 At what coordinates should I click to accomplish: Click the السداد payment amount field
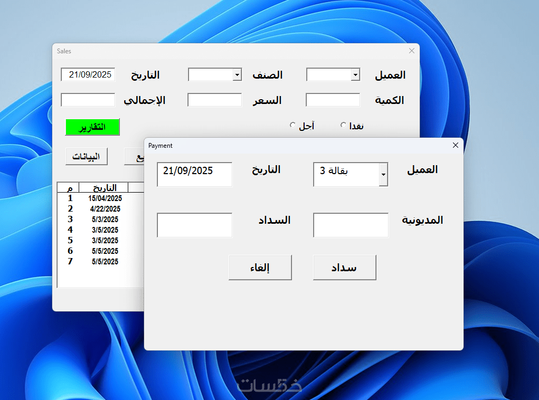(x=195, y=225)
